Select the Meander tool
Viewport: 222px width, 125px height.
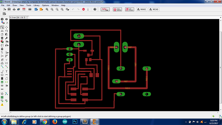pyautogui.click(x=2, y=63)
